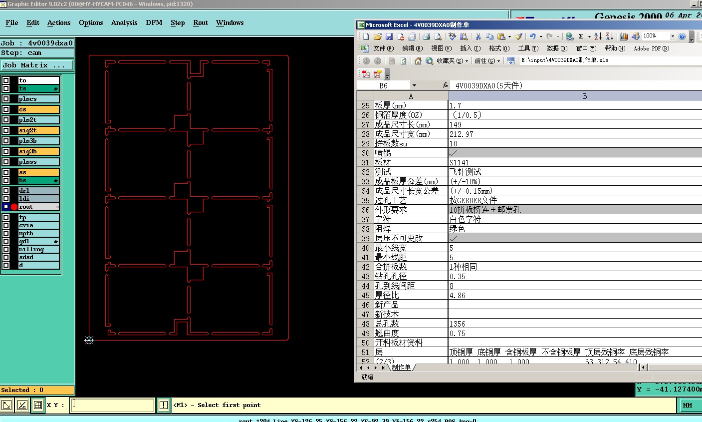Click the XY coordinate input field

pyautogui.click(x=112, y=405)
